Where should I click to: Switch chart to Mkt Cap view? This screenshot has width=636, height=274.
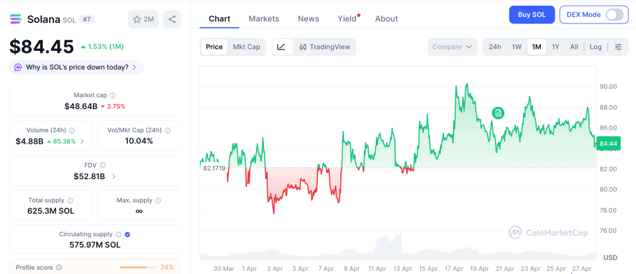pyautogui.click(x=247, y=47)
